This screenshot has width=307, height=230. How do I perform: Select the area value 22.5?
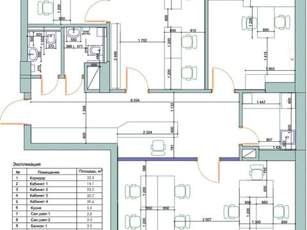click(90, 178)
